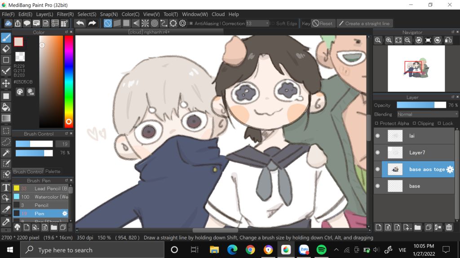The height and width of the screenshot is (258, 460).
Task: Delete layer with trash icon
Action: pos(449,227)
